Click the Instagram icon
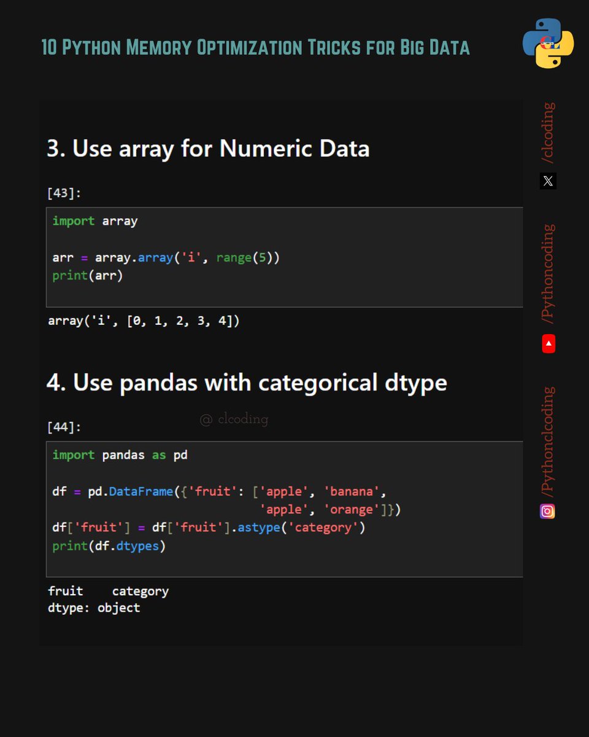589x737 pixels. 547,511
